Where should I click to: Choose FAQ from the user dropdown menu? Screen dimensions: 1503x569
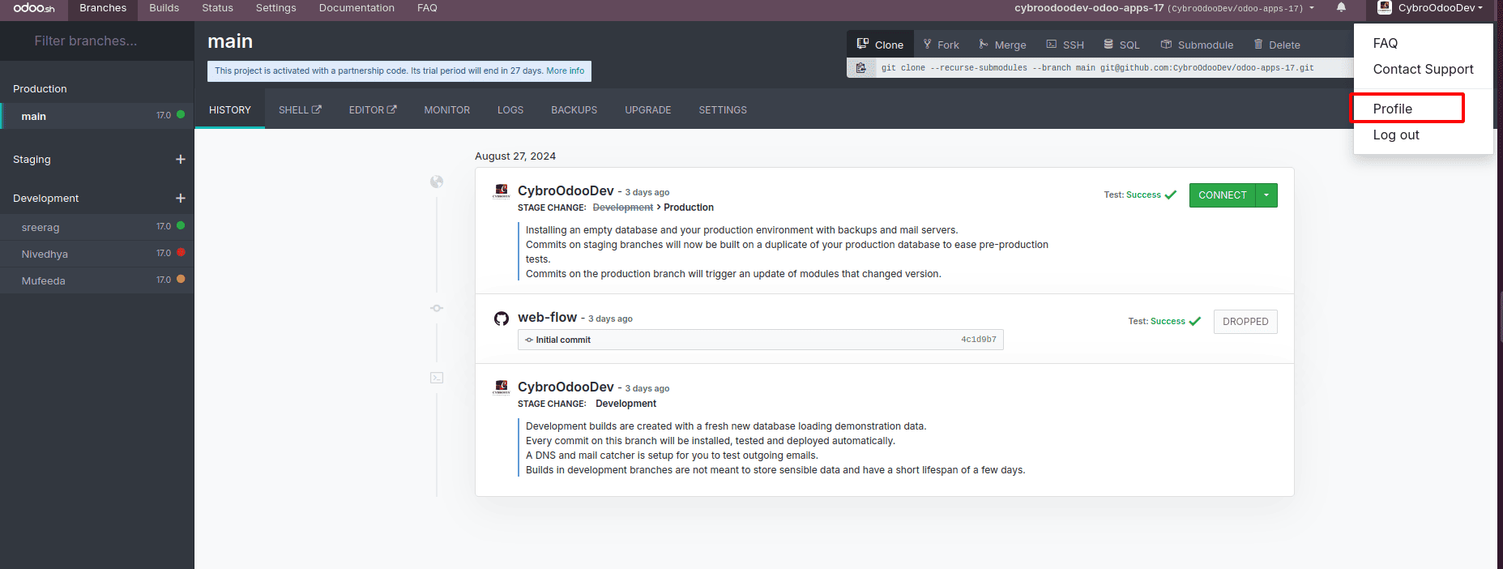(x=1386, y=43)
